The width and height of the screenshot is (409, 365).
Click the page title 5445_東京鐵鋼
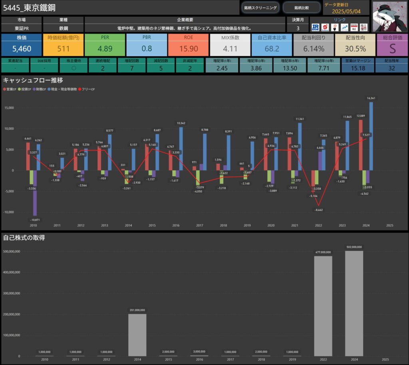29,8
